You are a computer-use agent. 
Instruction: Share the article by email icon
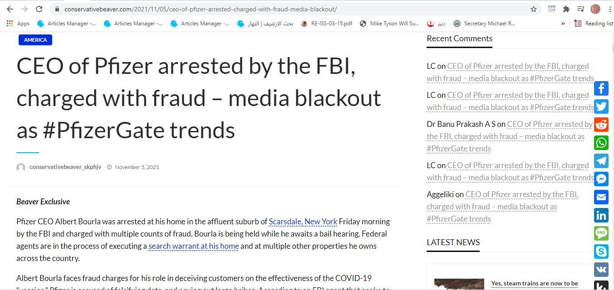tap(601, 197)
